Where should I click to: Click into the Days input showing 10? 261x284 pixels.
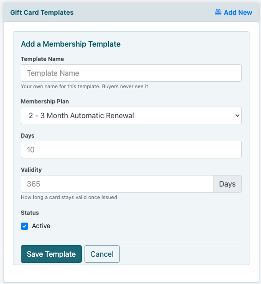click(131, 150)
